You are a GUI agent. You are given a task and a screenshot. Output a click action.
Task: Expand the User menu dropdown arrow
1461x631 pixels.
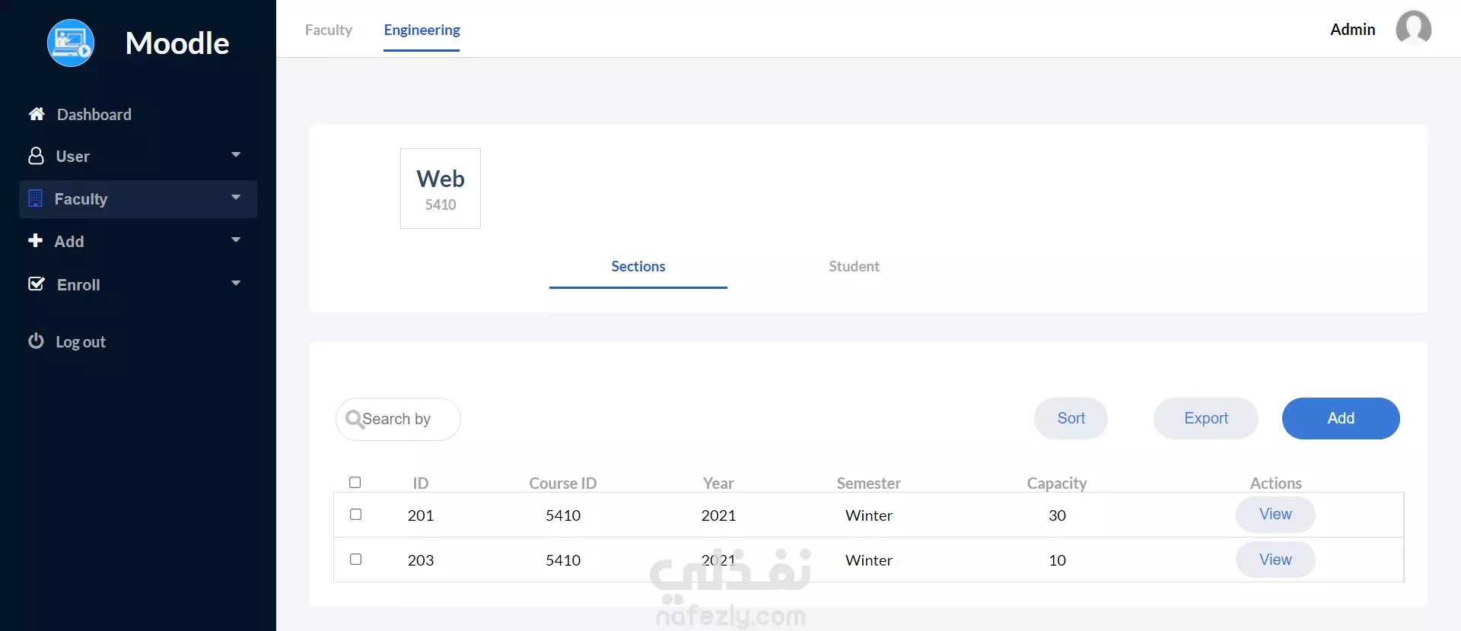point(236,155)
